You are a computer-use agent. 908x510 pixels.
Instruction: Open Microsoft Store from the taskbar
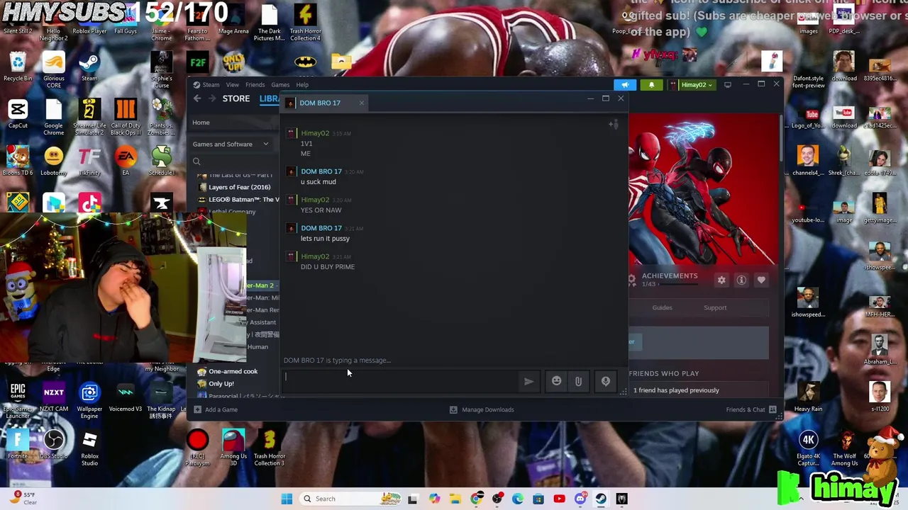538,499
